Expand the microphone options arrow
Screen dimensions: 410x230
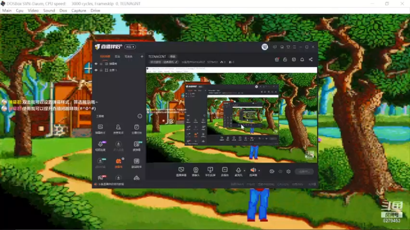pyautogui.click(x=244, y=171)
